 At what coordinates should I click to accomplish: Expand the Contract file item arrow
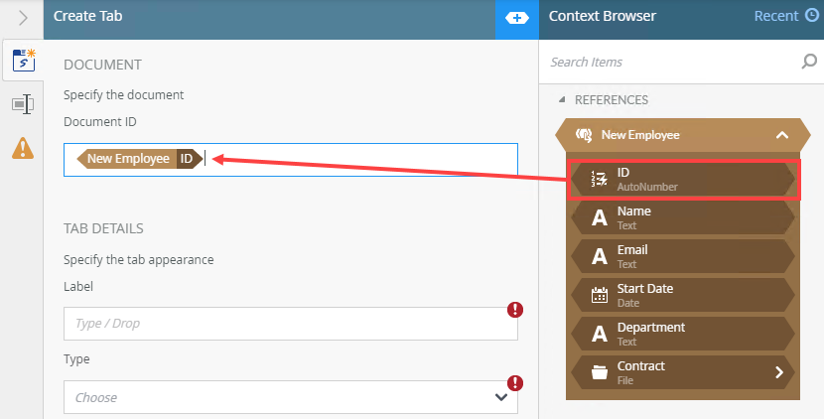tap(779, 372)
